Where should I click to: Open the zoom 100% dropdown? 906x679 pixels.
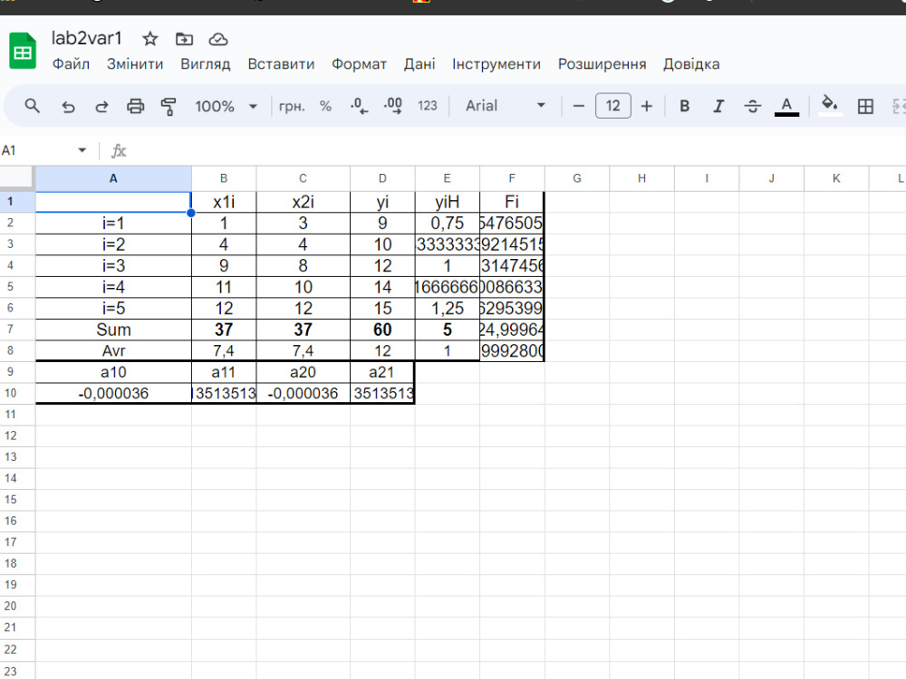pos(226,106)
